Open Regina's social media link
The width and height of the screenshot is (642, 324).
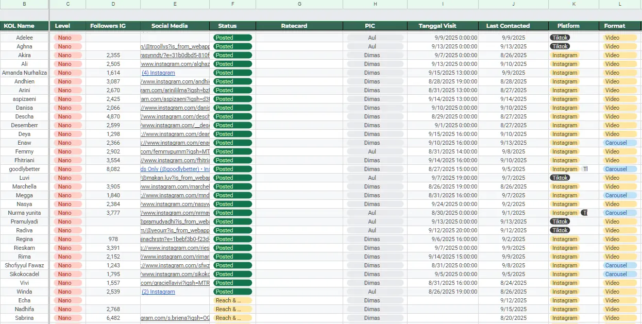click(x=175, y=239)
